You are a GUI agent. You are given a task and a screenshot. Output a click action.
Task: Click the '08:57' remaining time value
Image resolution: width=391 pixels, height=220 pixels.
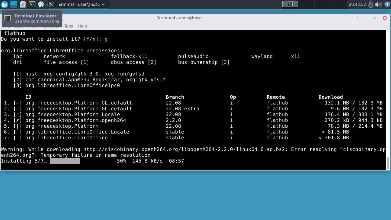[x=177, y=161]
